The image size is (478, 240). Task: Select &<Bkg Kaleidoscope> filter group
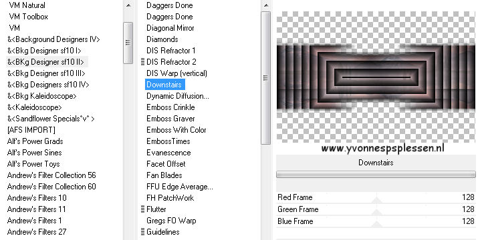[x=41, y=96]
